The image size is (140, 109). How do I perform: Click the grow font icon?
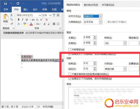coord(45,24)
